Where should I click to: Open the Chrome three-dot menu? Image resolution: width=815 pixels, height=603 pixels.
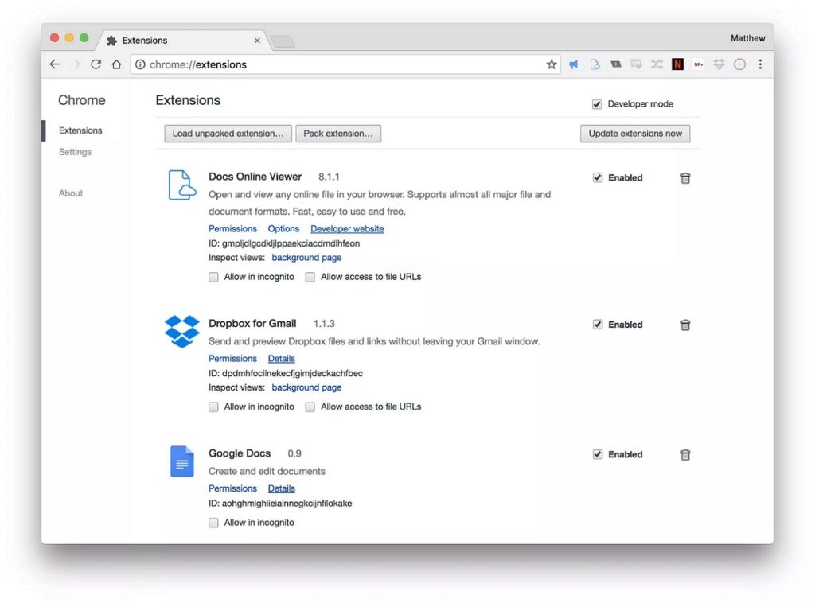[760, 64]
